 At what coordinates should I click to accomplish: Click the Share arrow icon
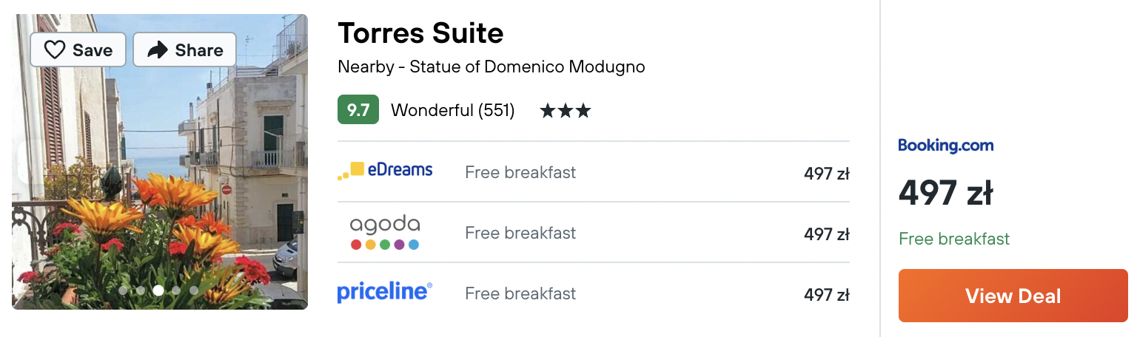[x=158, y=50]
